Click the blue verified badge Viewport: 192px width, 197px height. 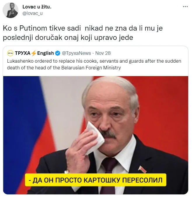click(58, 53)
